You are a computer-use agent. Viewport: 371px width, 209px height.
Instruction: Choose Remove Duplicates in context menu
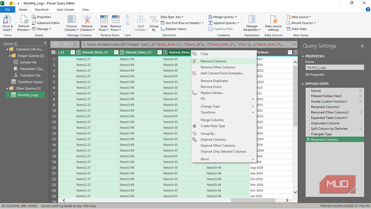224,81
